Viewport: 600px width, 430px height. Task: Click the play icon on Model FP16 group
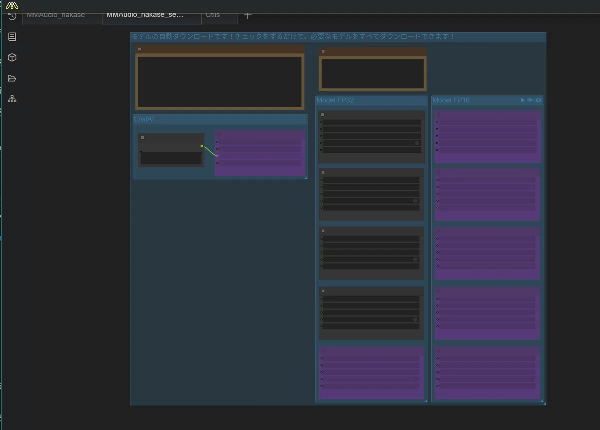[523, 100]
